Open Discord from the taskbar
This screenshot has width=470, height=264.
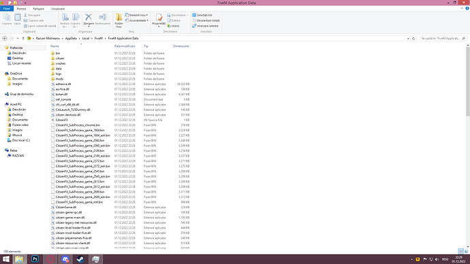point(65,259)
